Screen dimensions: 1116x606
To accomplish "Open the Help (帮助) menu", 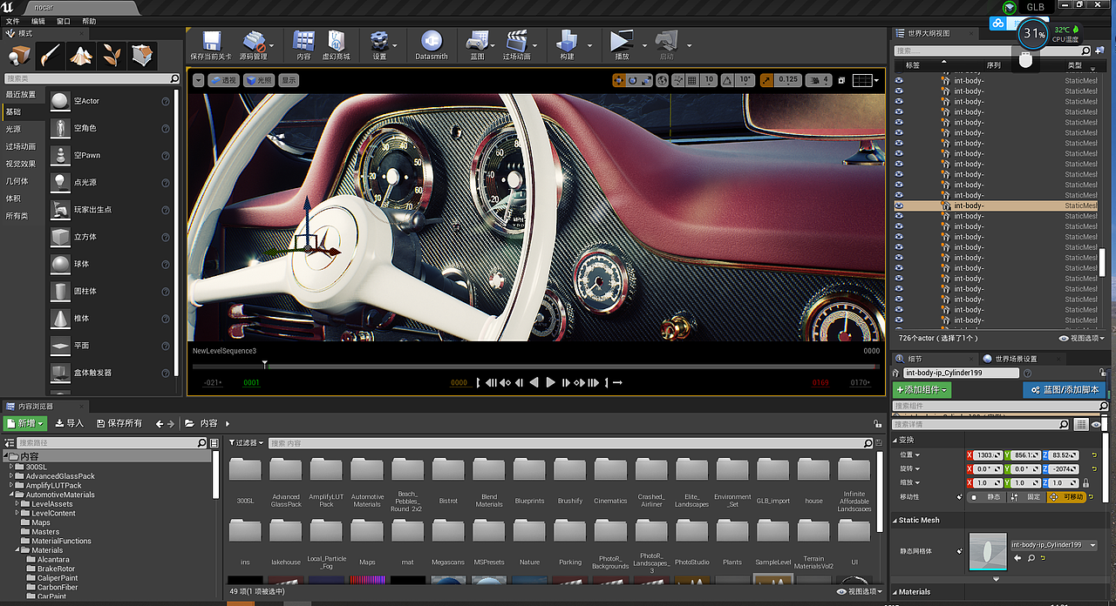I will 89,21.
